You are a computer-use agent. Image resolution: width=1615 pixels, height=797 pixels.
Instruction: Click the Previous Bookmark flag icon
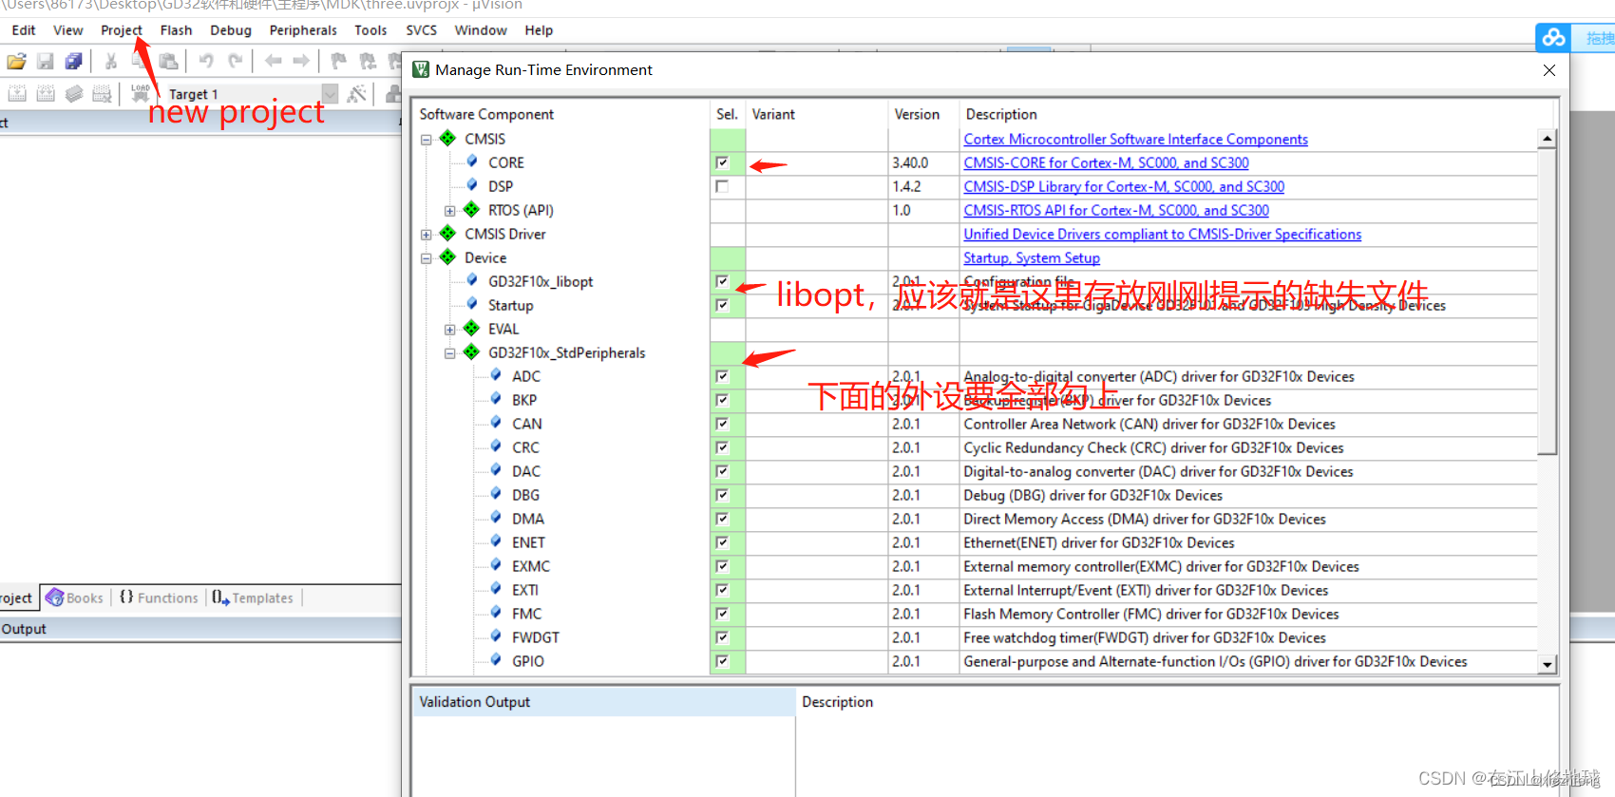click(367, 62)
